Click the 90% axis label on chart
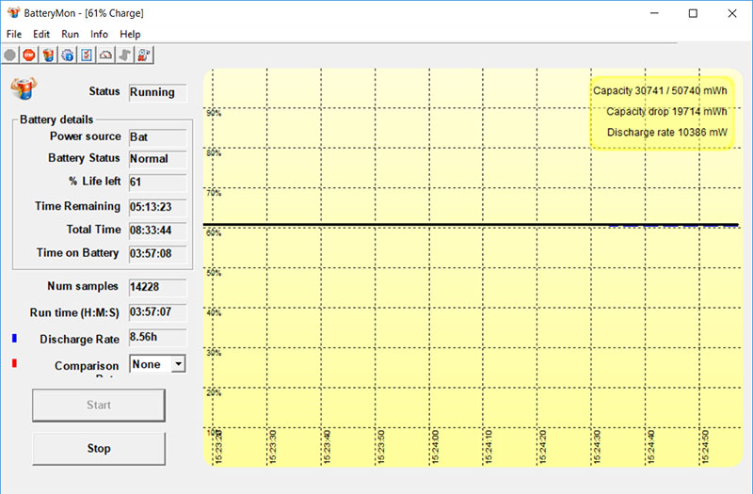The width and height of the screenshot is (753, 494). (x=214, y=113)
